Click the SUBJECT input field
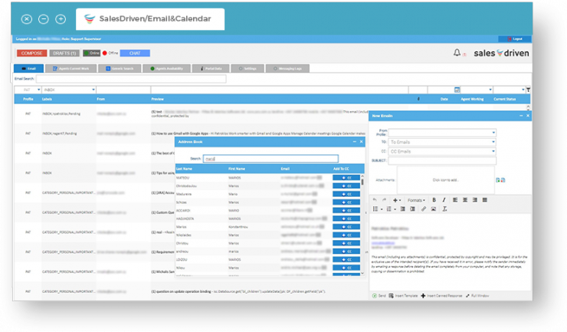The width and height of the screenshot is (567, 332). 442,160
